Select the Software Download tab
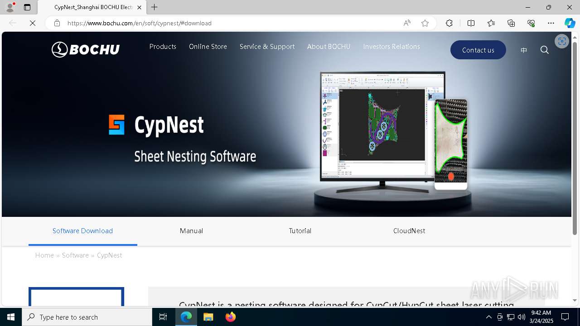This screenshot has height=326, width=580. point(82,231)
